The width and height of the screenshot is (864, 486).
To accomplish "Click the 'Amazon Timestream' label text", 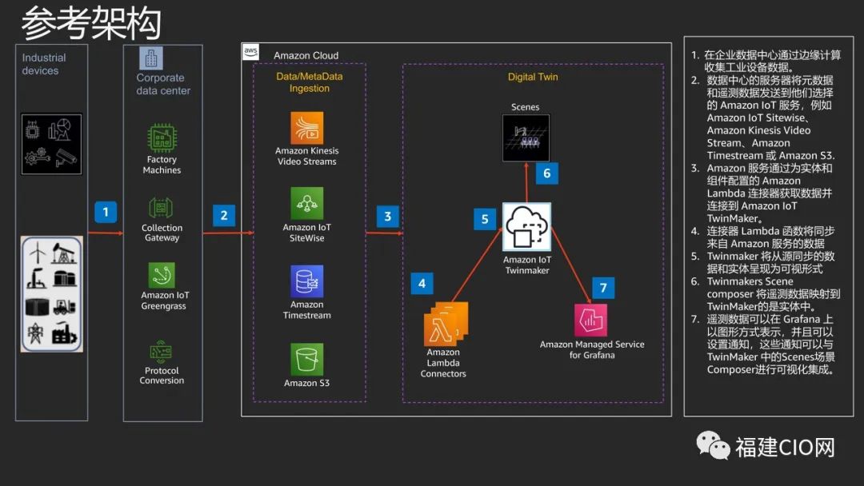I will coord(307,310).
